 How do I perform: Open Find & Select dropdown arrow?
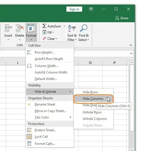pos(88,40)
